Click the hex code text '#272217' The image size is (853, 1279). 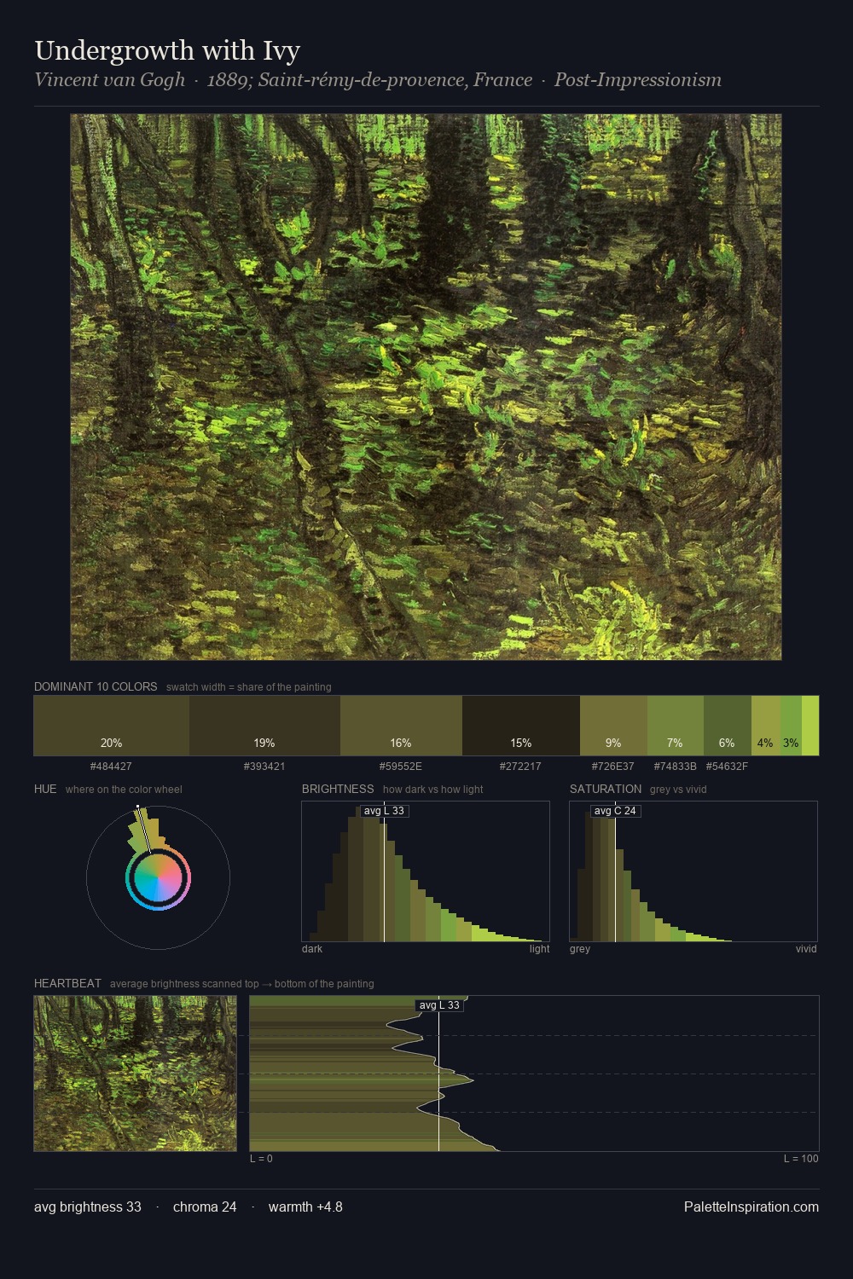tap(520, 767)
